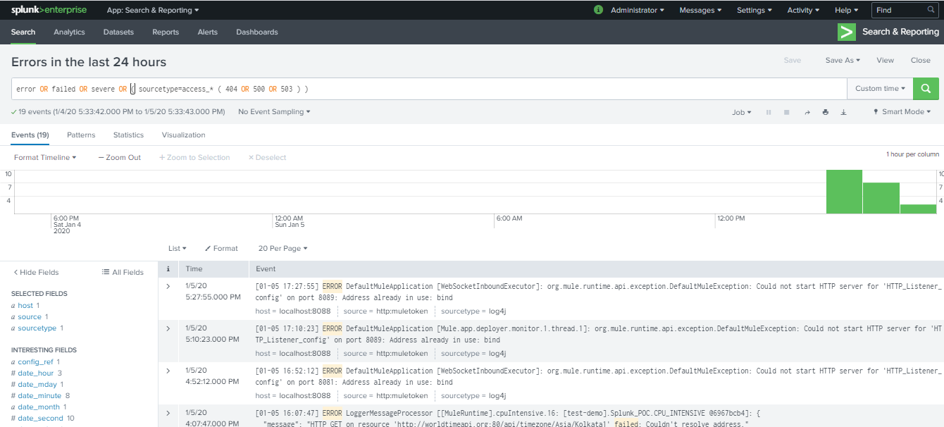Run the search with the green magnifier button
The height and width of the screenshot is (427, 944).
click(926, 89)
